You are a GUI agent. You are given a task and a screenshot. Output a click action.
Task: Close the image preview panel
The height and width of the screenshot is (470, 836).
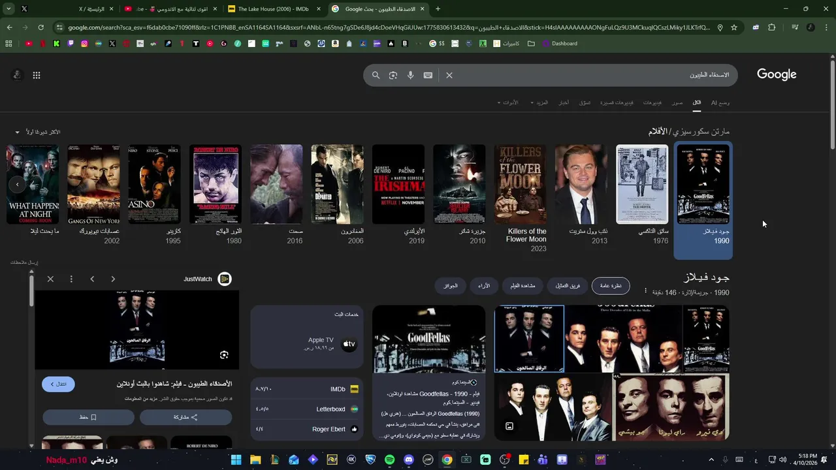click(50, 279)
